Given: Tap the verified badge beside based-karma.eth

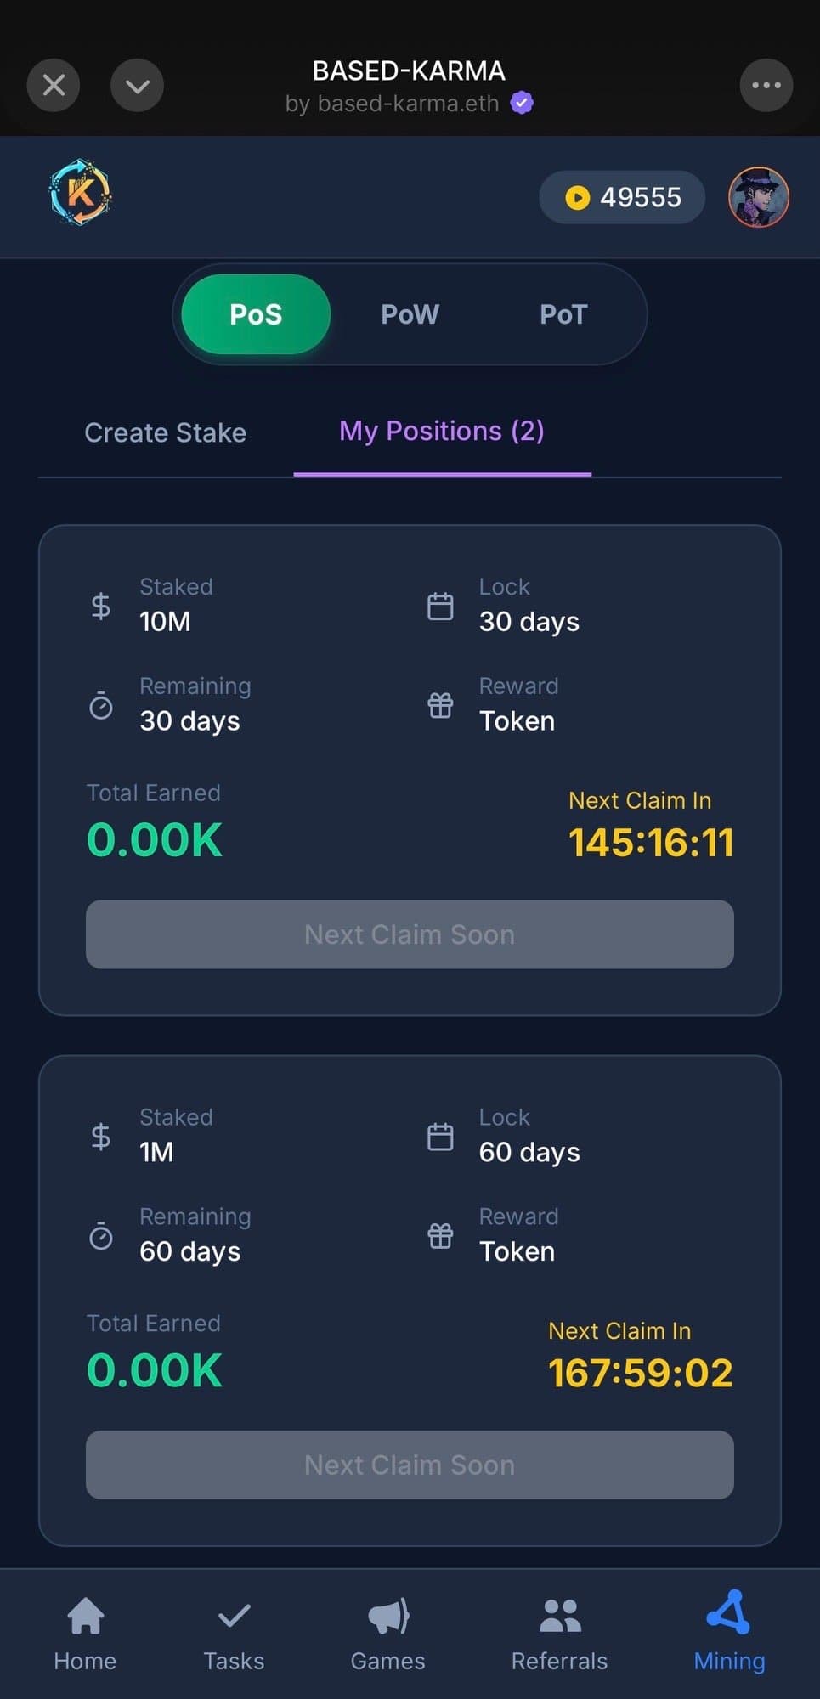Looking at the screenshot, I should pyautogui.click(x=522, y=103).
